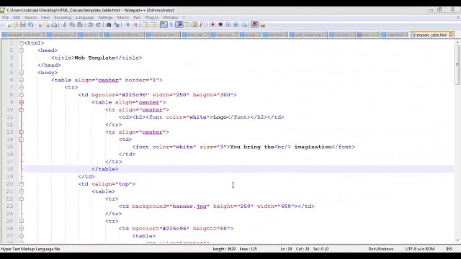Viewport: 461px width, 259px height.
Task: Collapse the head fold on line 2
Action: (x=22, y=50)
